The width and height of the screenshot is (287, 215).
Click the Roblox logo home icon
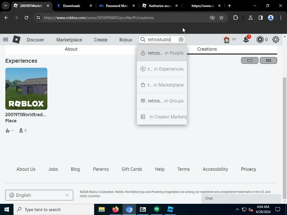(x=16, y=39)
